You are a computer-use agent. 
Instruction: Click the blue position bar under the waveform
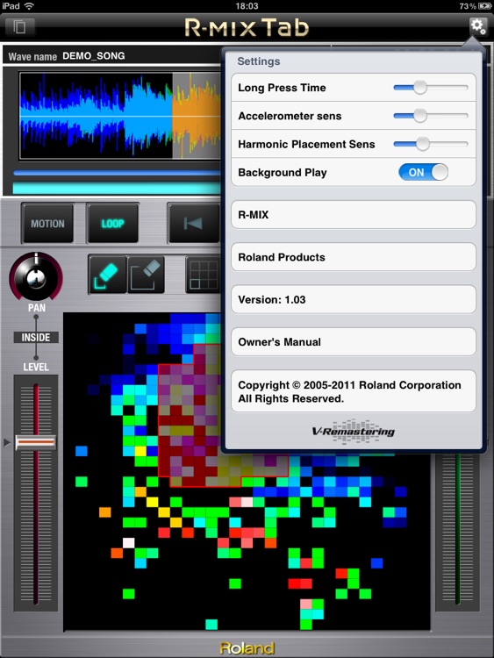[x=117, y=173]
